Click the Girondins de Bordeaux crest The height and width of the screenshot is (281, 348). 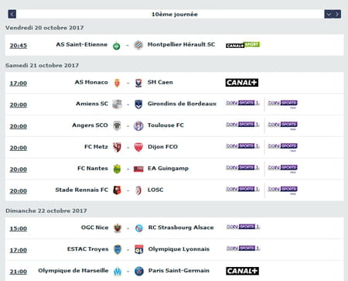[138, 105]
